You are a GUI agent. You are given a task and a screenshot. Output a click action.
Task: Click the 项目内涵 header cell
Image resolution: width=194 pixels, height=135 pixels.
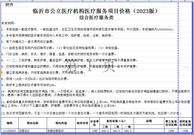tap(61, 123)
